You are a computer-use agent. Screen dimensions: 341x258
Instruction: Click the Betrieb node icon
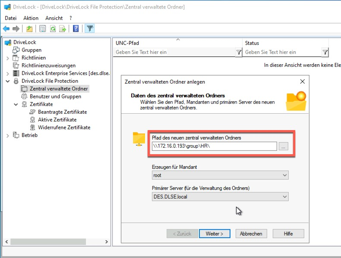[x=16, y=135]
